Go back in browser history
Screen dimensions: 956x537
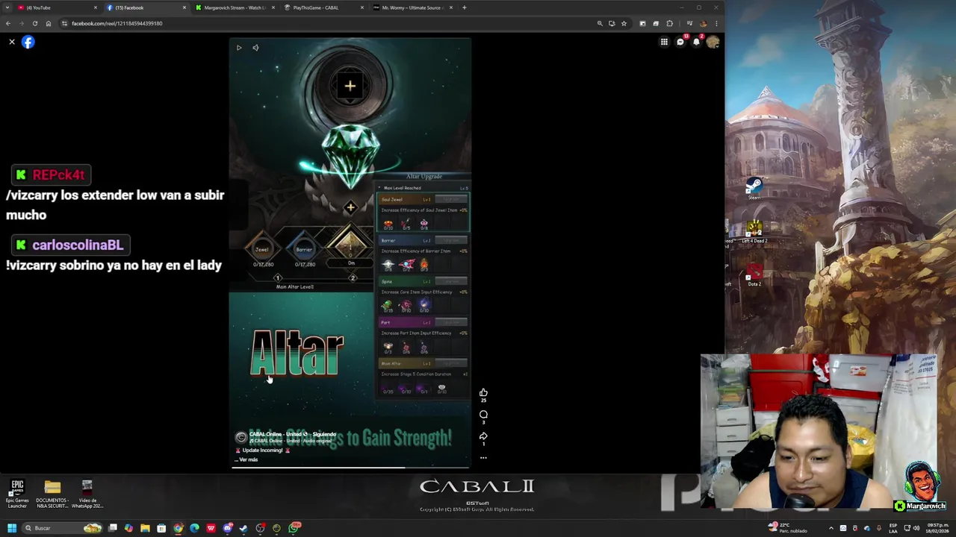pos(8,23)
